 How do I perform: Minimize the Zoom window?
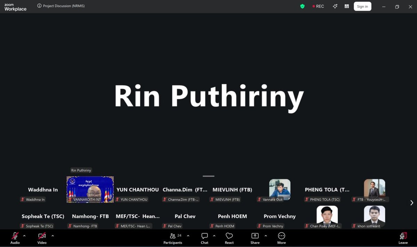(384, 7)
